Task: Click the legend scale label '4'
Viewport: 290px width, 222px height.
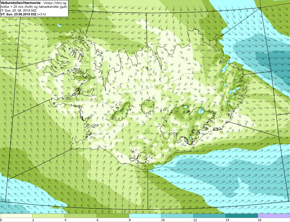Action: (x=65, y=220)
